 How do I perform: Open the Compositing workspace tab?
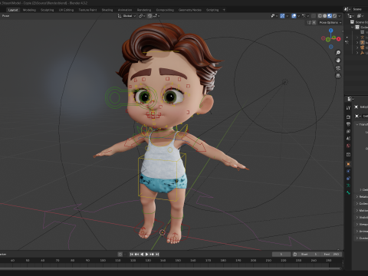pyautogui.click(x=165, y=10)
